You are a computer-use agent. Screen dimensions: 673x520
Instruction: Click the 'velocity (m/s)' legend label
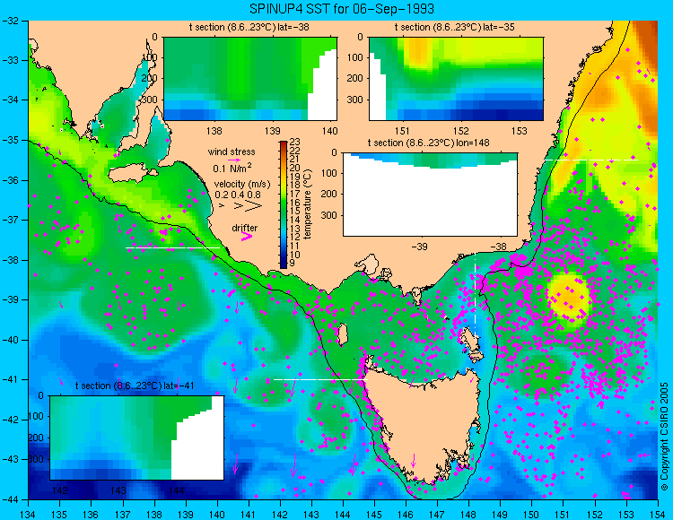[x=242, y=185]
